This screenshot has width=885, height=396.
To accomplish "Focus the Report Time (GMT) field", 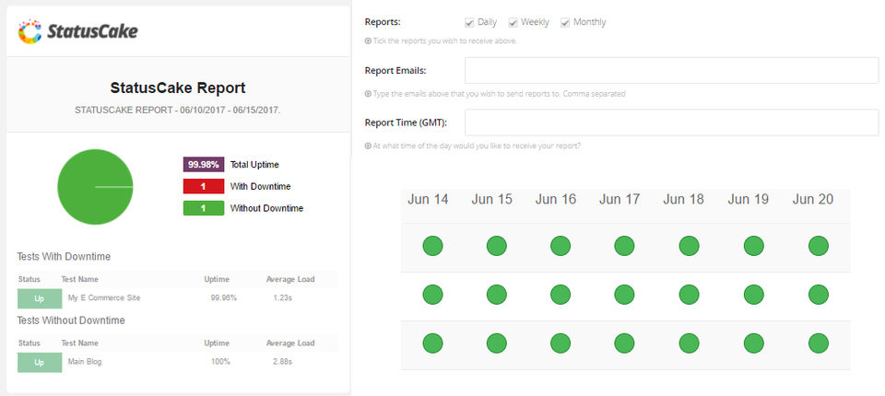I will (x=671, y=122).
